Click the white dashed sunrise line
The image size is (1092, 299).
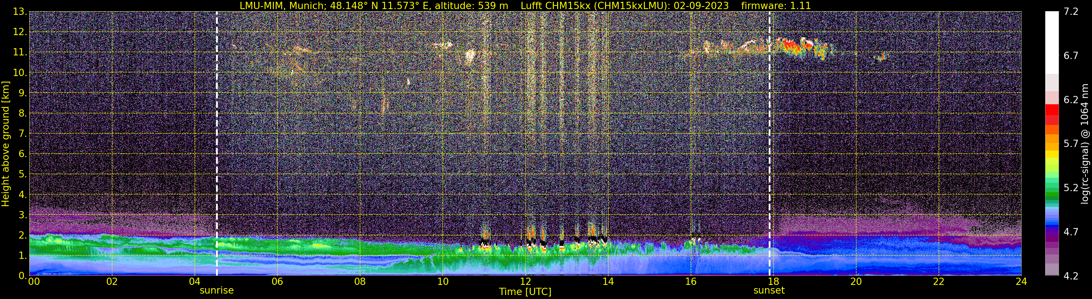pyautogui.click(x=217, y=144)
